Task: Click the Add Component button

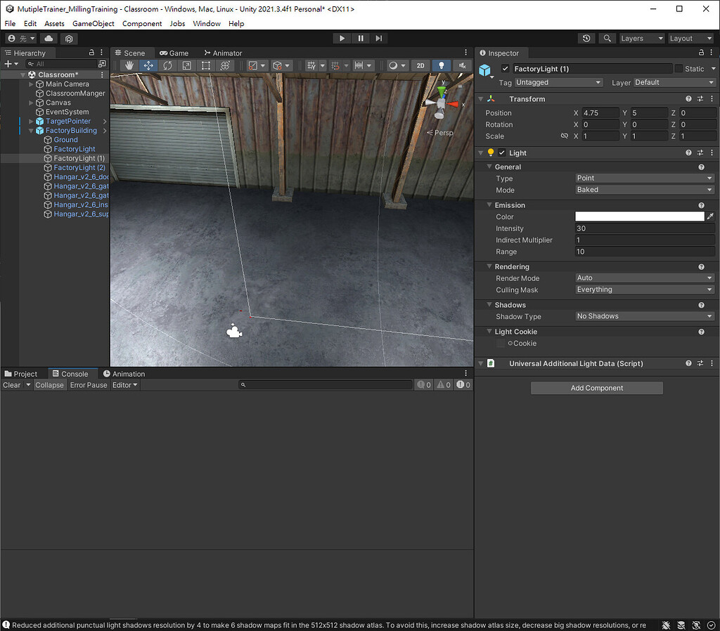Action: [x=596, y=388]
